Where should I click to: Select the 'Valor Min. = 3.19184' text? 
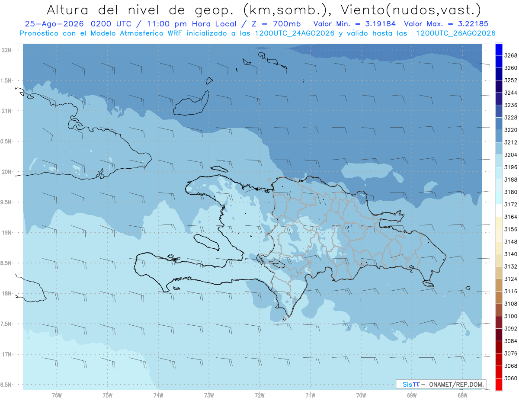(x=355, y=24)
